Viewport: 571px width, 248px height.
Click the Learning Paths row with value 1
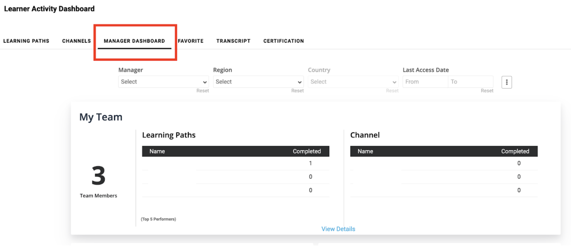tap(236, 163)
